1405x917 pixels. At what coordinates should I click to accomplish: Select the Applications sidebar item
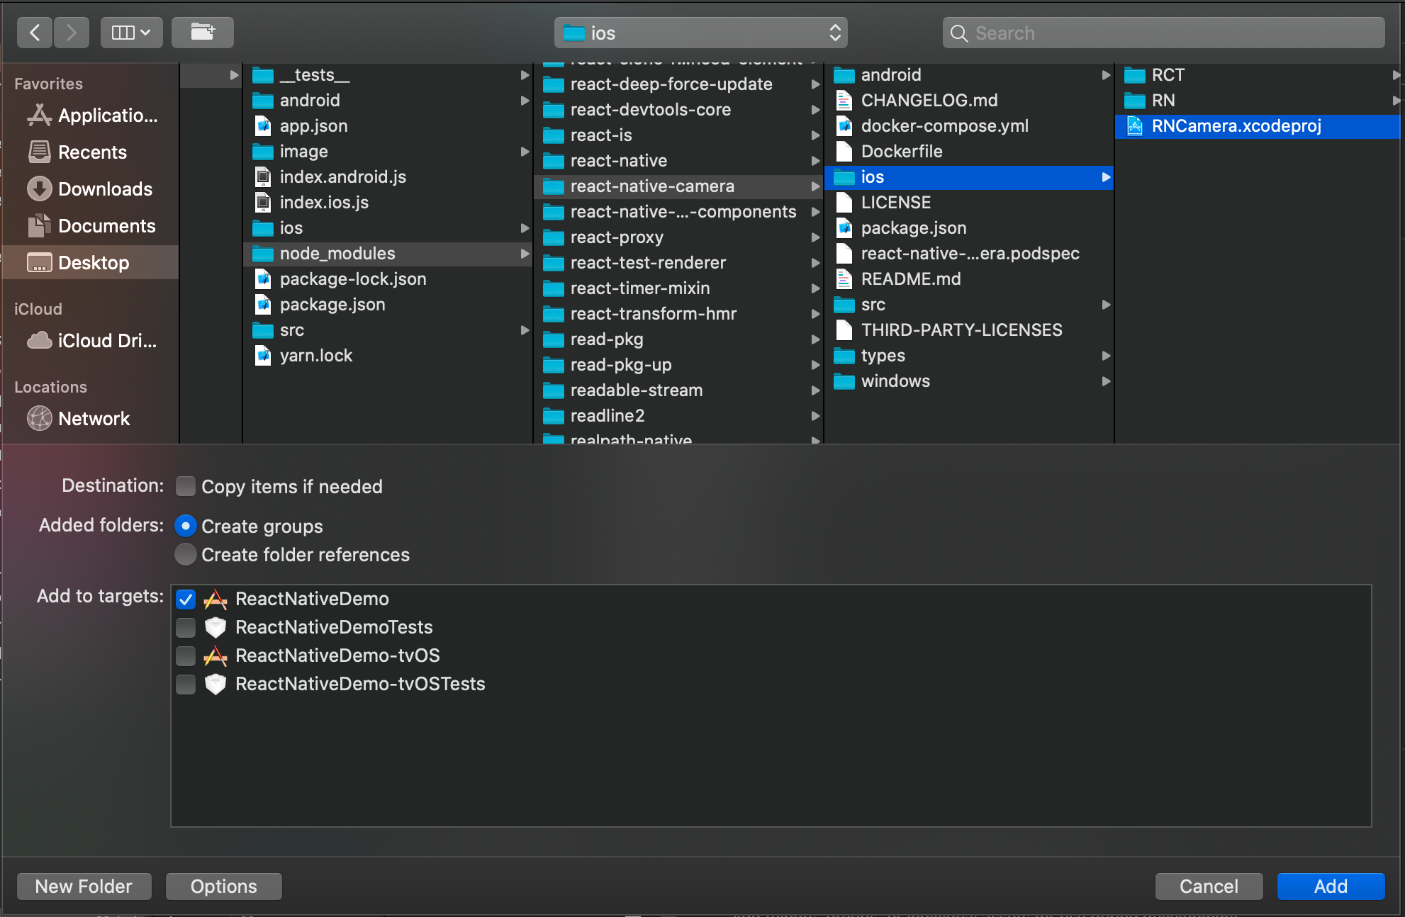tap(107, 116)
